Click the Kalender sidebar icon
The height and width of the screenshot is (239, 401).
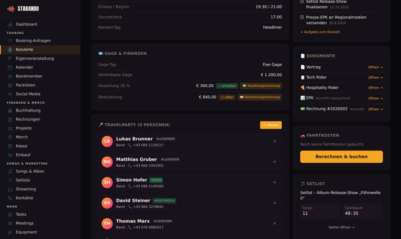tap(10, 67)
